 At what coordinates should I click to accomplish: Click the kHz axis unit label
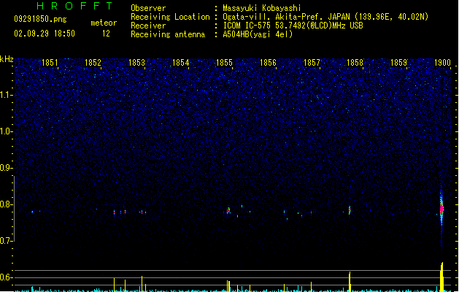point(7,59)
